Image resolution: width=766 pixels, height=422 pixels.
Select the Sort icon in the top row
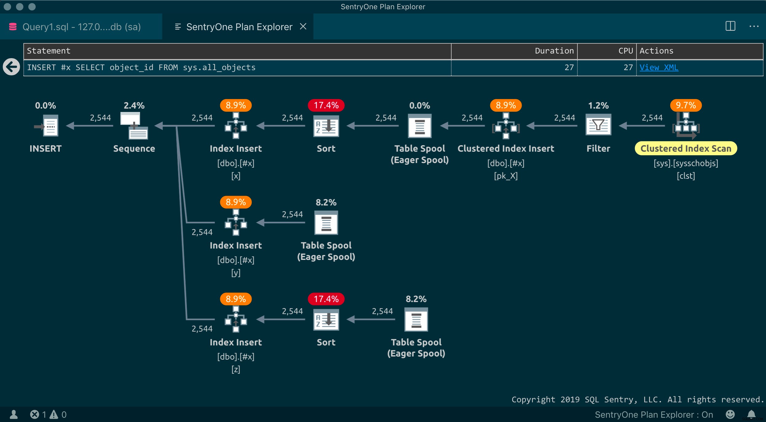click(326, 126)
